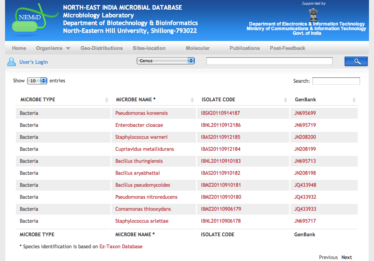
Task: Sort by Isolate Code column arrows
Action: point(285,100)
